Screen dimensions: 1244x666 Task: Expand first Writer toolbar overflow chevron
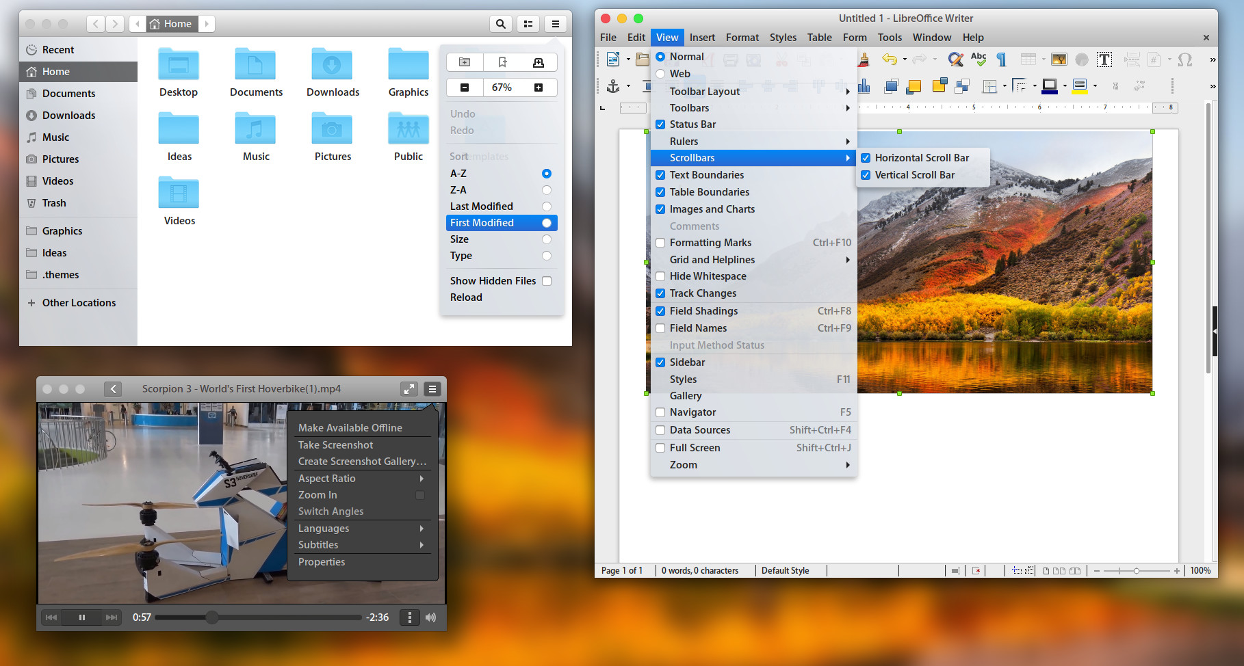[x=1213, y=59]
